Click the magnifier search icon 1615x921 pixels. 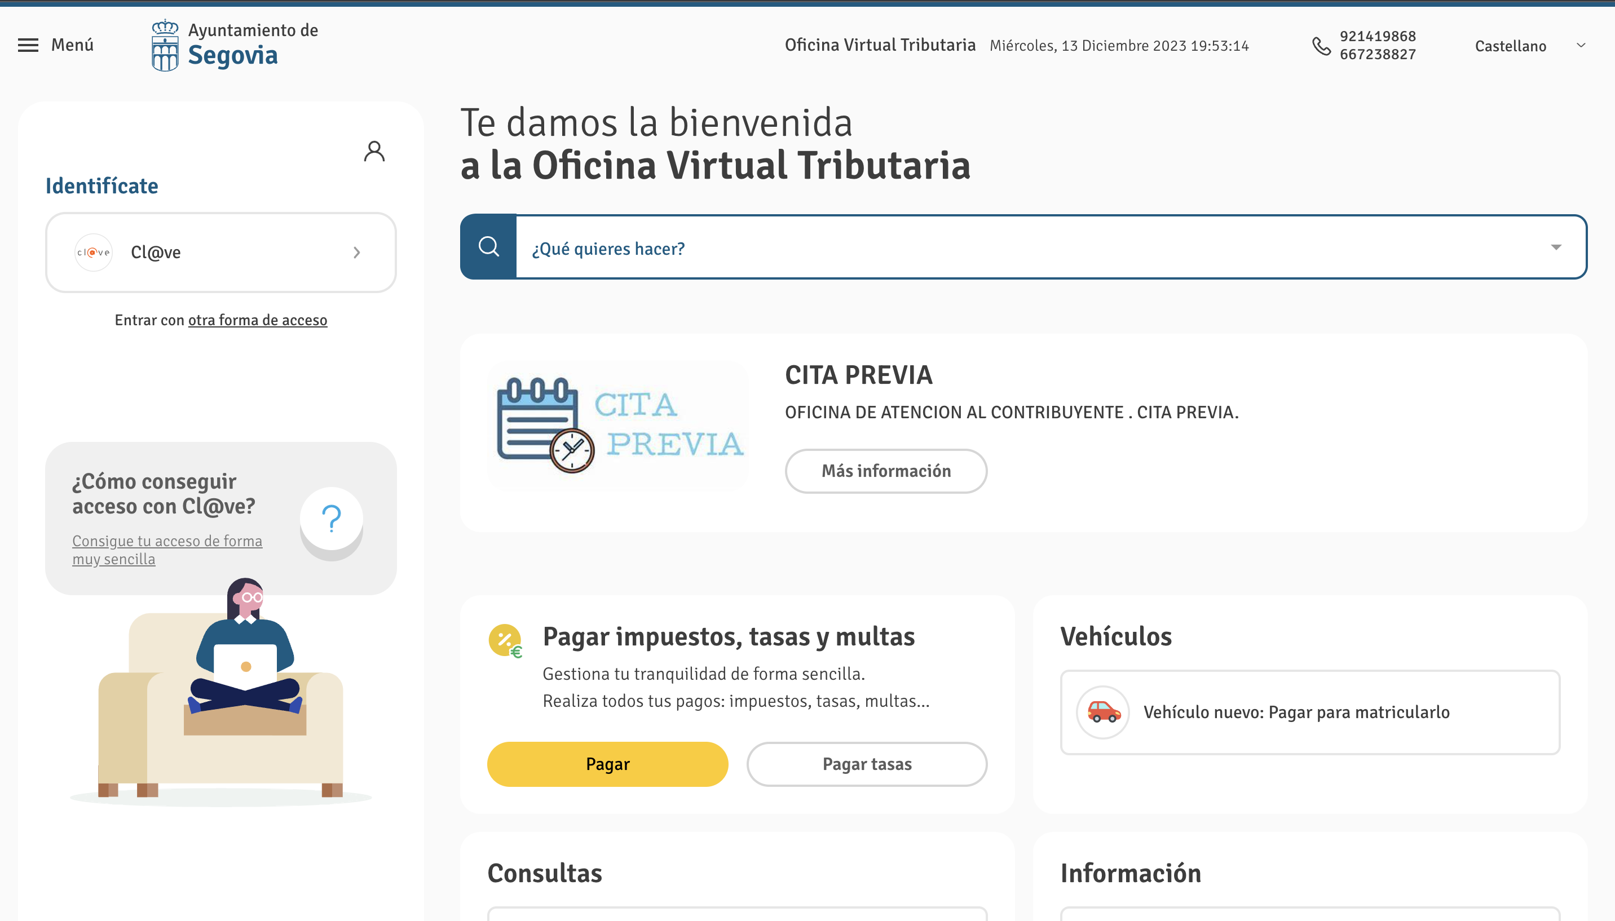coord(488,247)
